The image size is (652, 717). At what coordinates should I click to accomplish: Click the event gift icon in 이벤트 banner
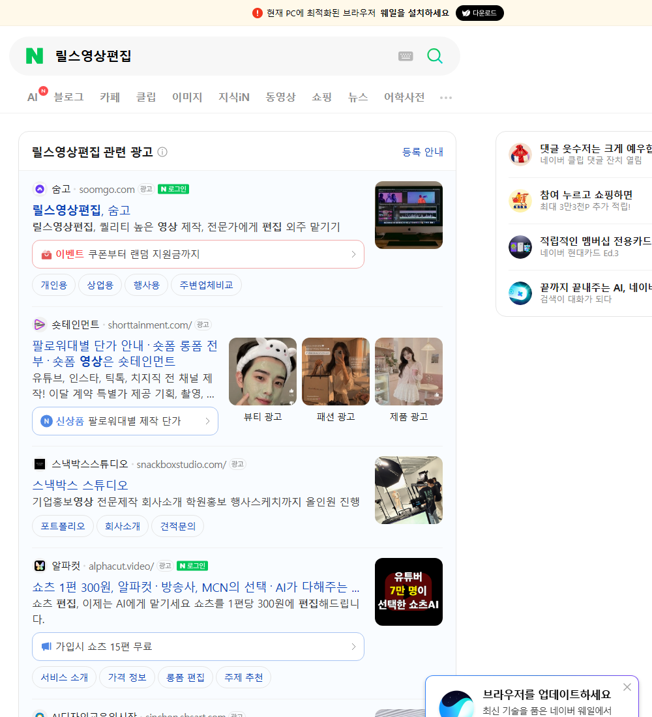point(46,254)
